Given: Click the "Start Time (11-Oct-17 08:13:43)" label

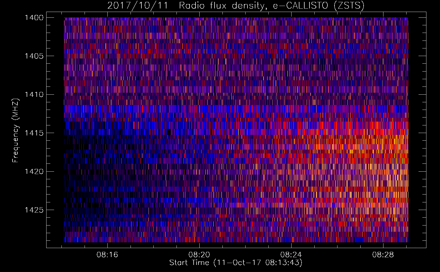Looking at the screenshot, I should [236, 263].
